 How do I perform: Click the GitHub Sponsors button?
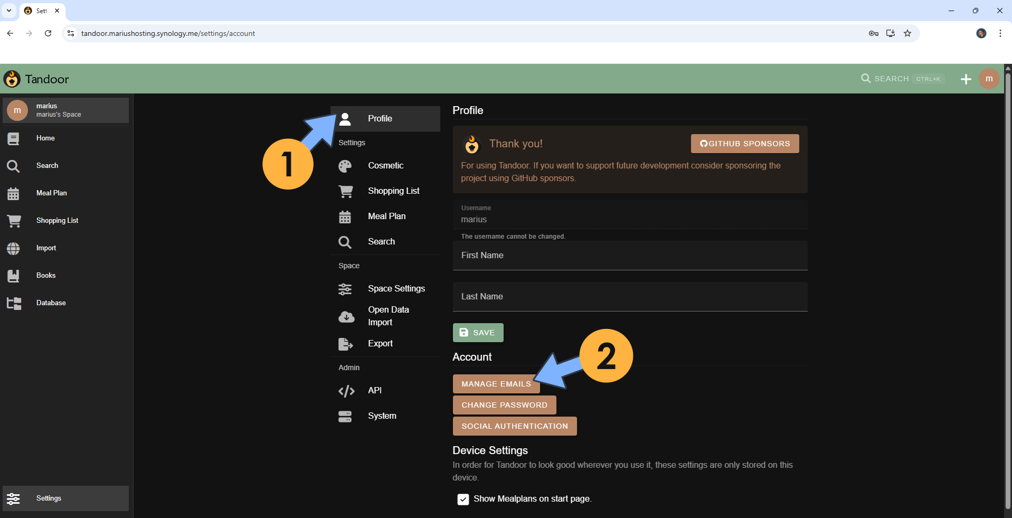(x=744, y=144)
